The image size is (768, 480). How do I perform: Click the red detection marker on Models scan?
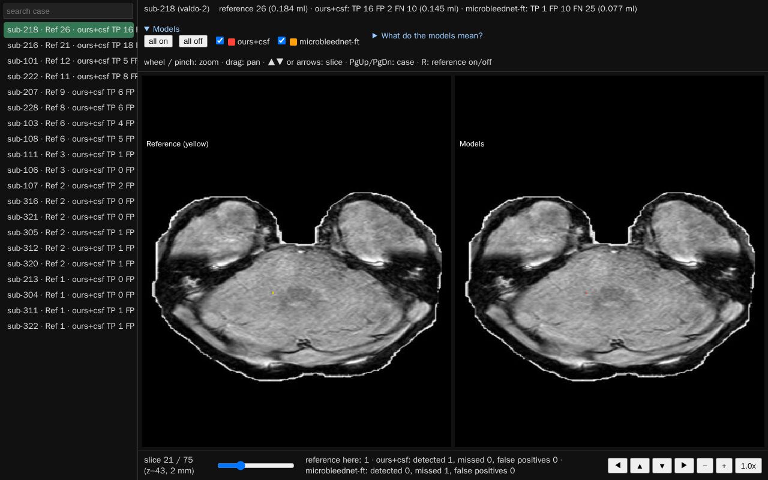click(586, 293)
